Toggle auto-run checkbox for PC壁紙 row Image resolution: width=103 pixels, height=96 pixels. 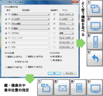coord(54,28)
